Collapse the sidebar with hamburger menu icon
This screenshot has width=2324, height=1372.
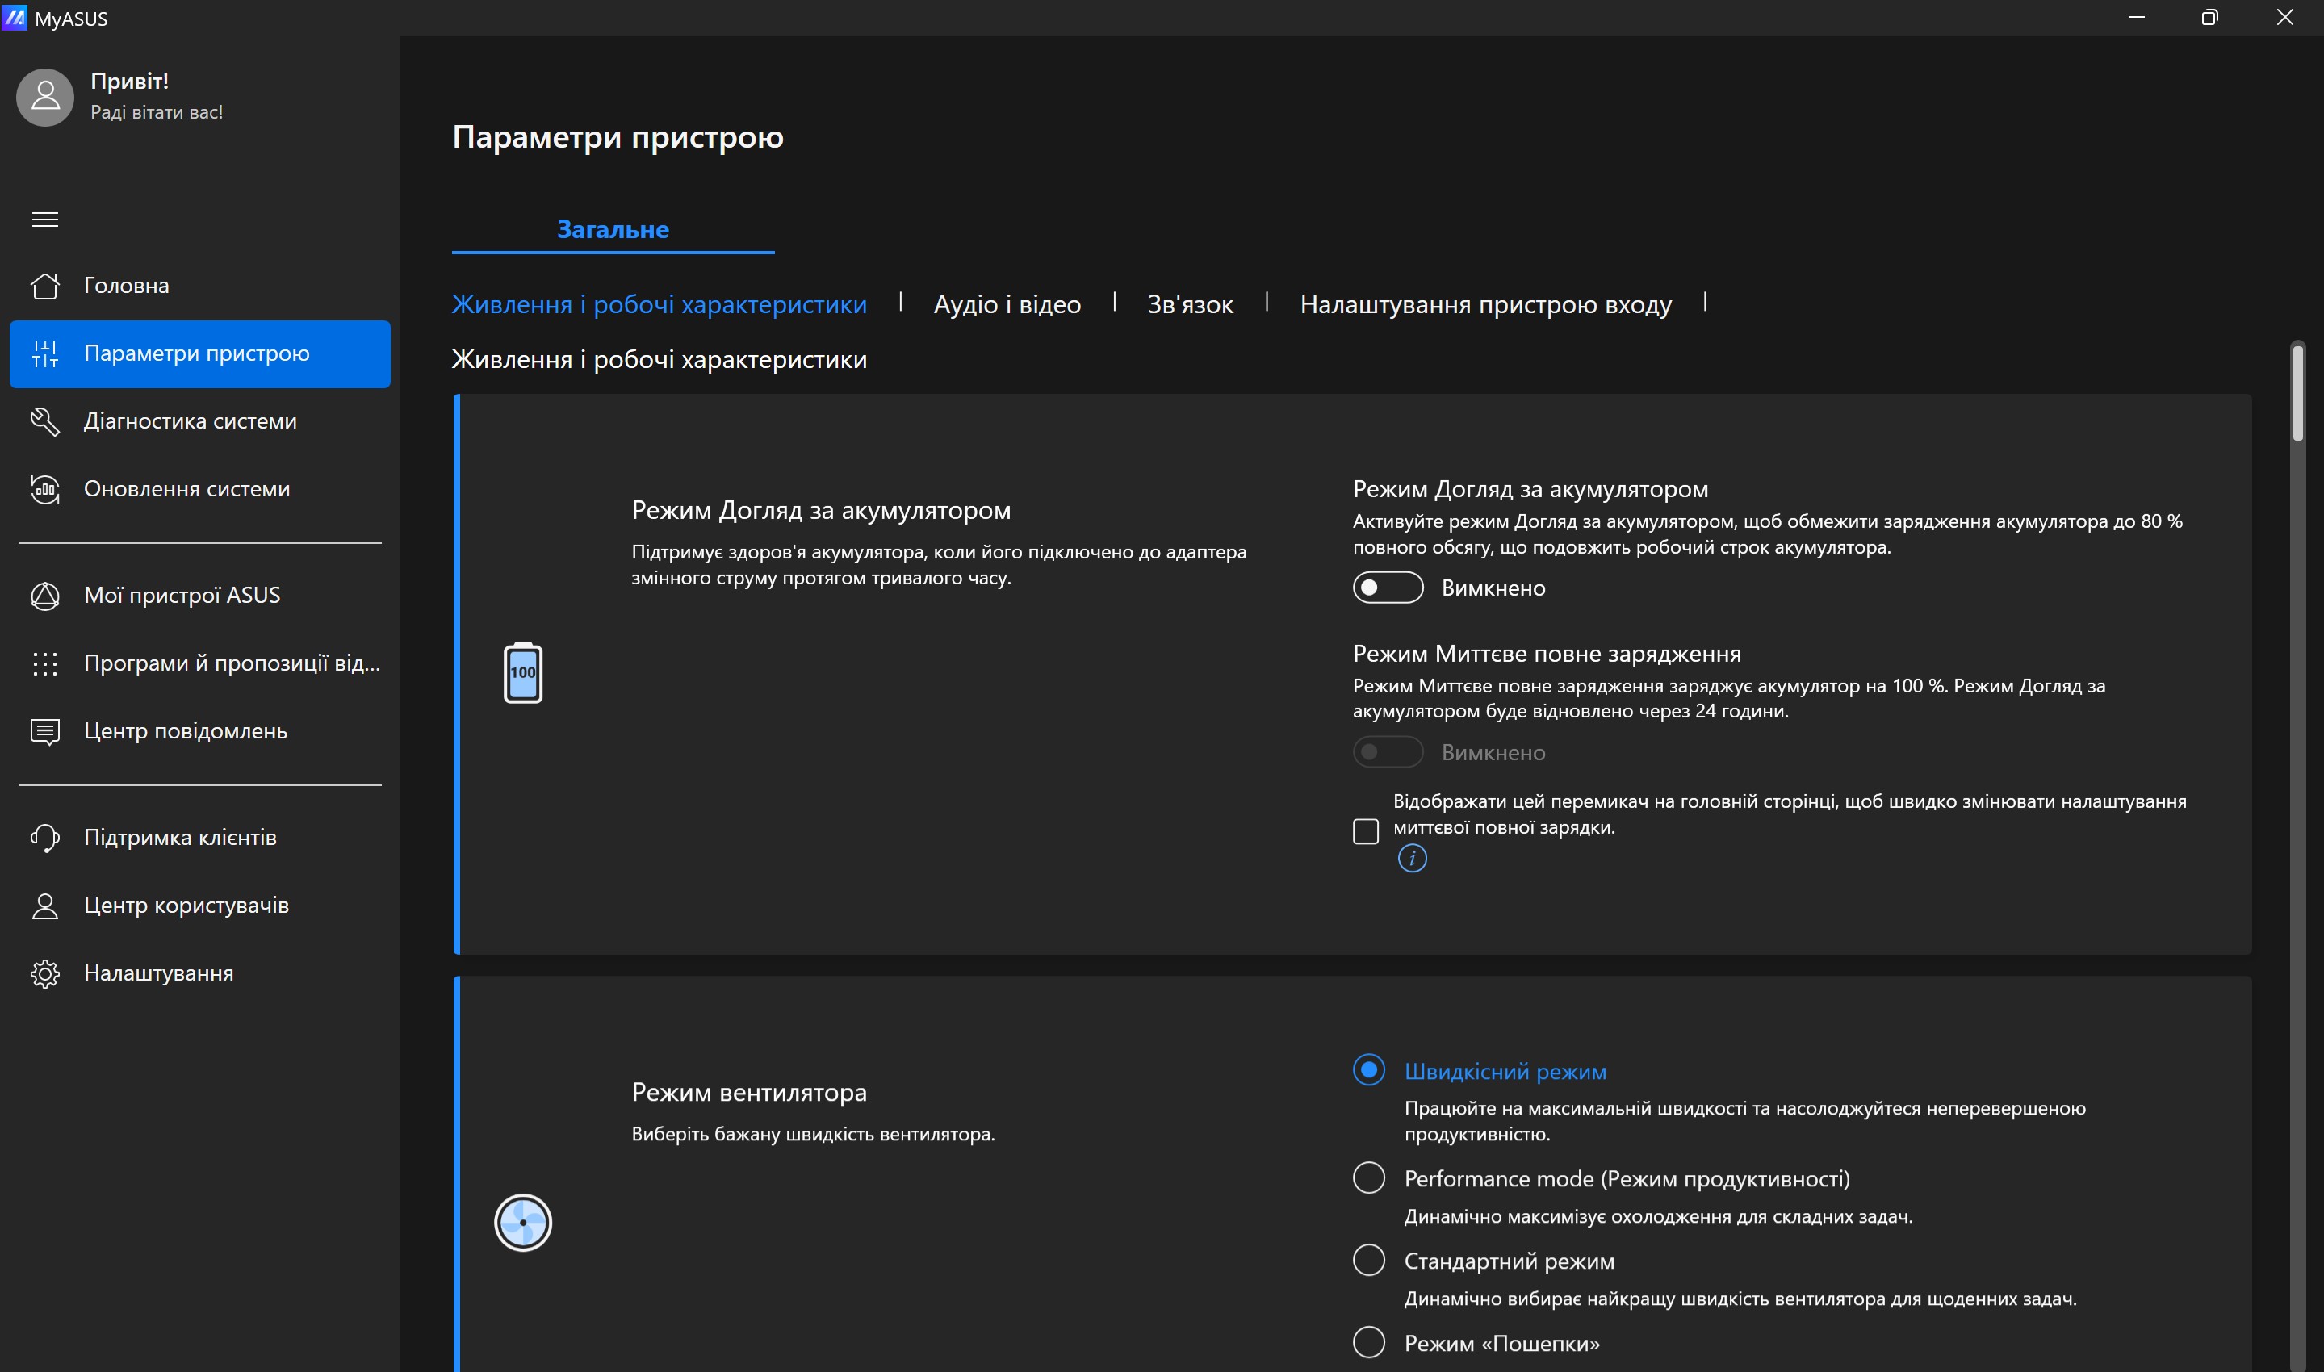pyautogui.click(x=45, y=219)
